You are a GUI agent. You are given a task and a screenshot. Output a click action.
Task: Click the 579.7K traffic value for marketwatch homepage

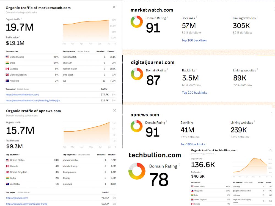coord(105,94)
